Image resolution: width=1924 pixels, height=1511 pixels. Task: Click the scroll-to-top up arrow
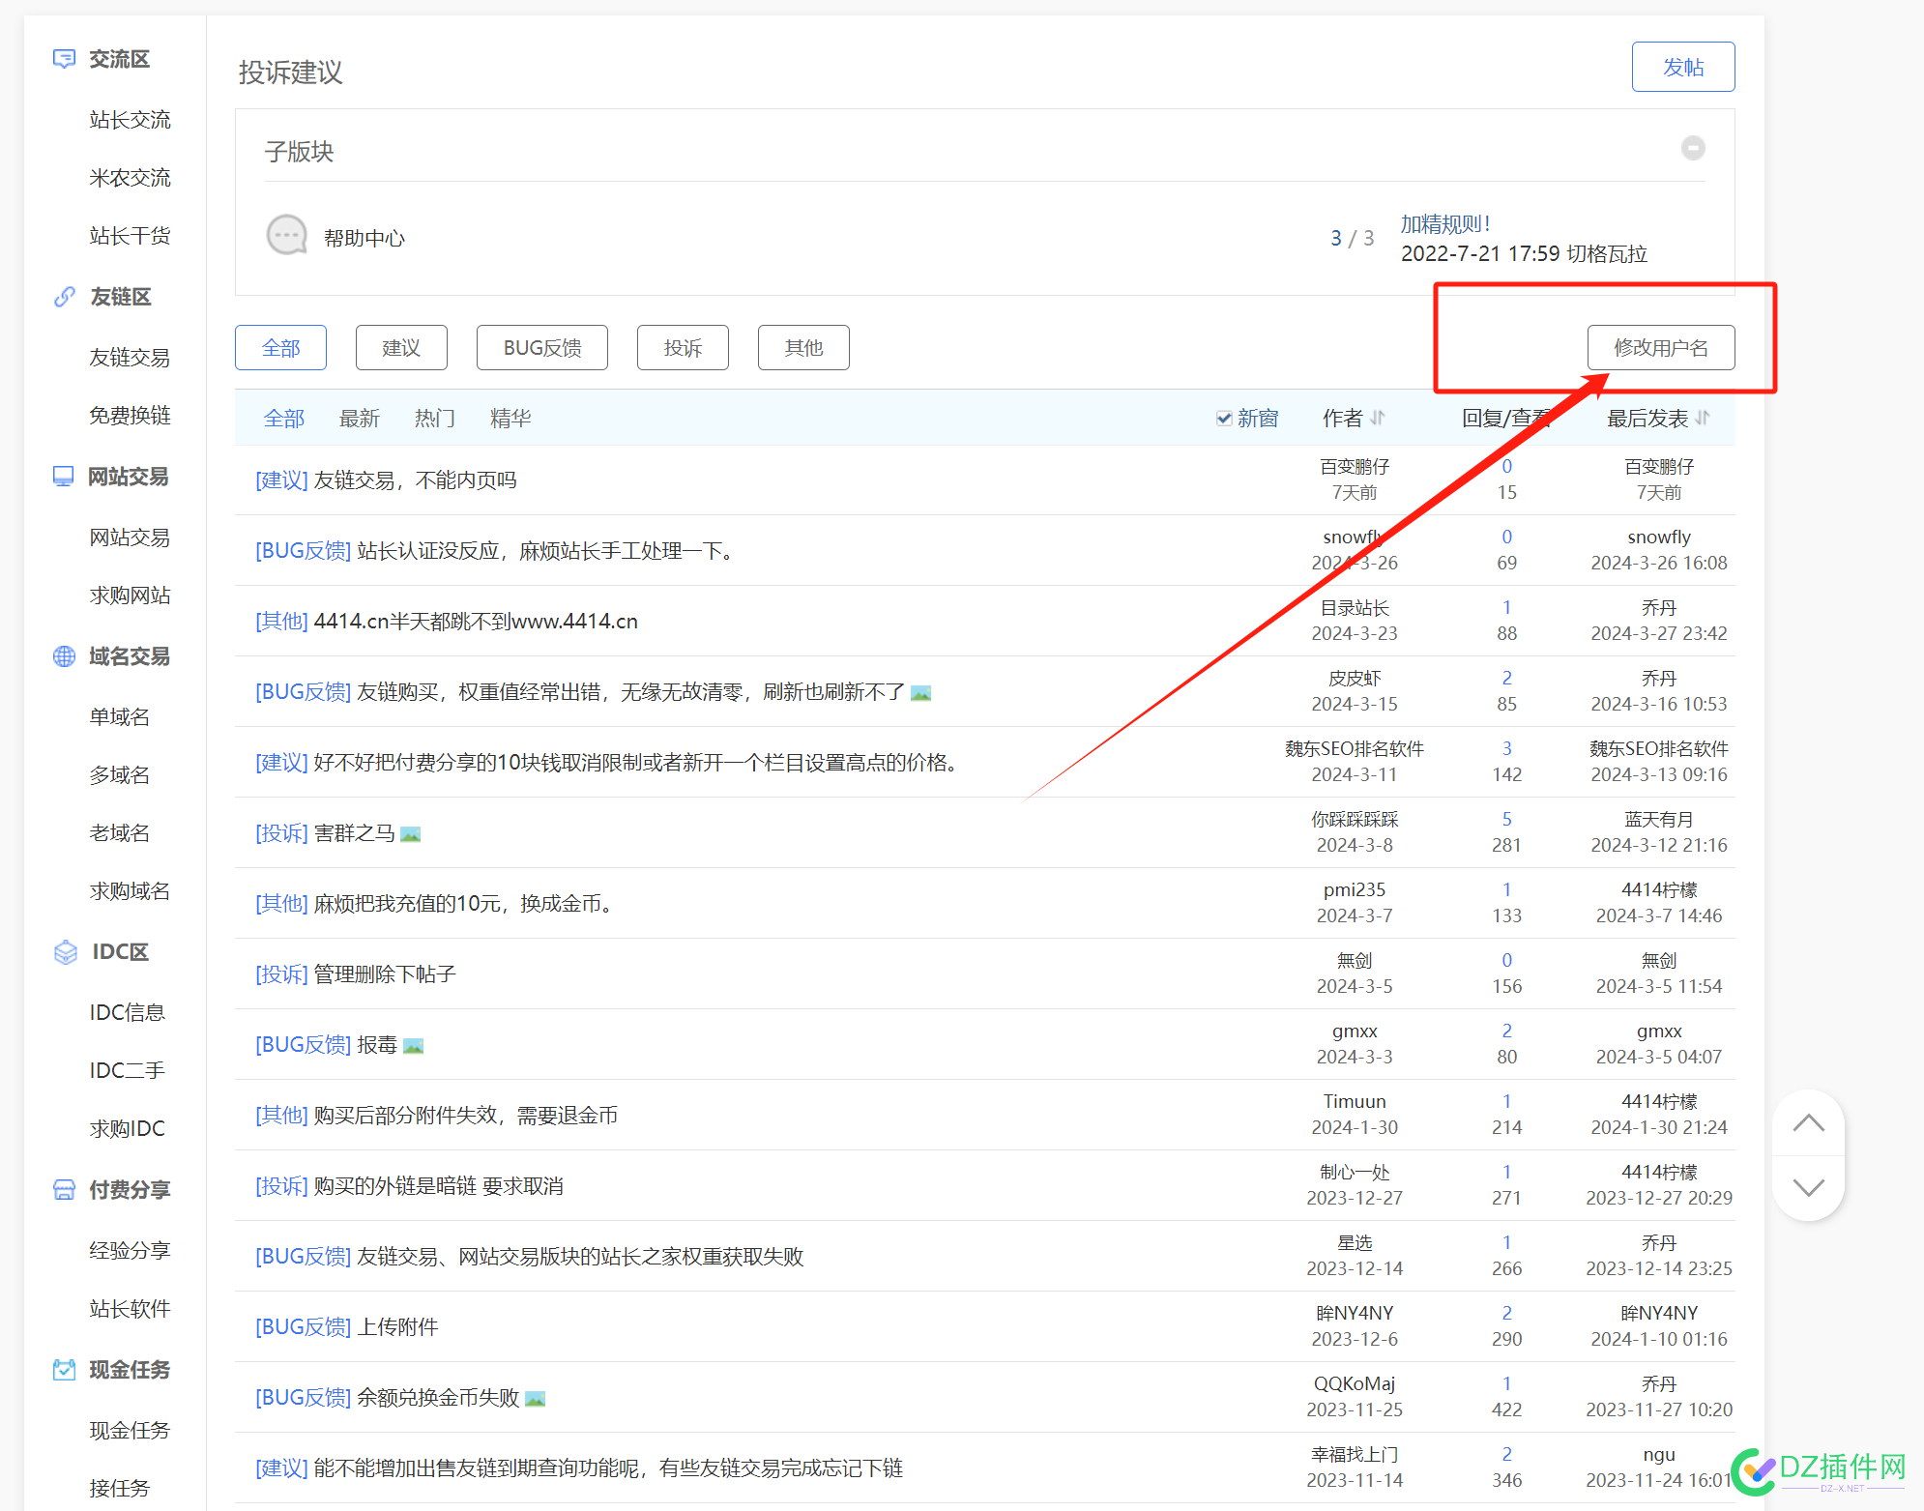click(x=1808, y=1123)
